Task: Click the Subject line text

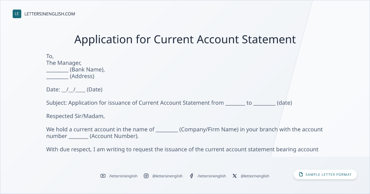Action: 169,103
